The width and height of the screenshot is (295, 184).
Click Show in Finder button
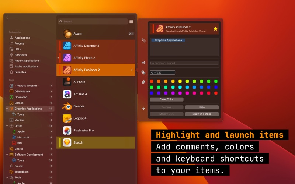[202, 114]
